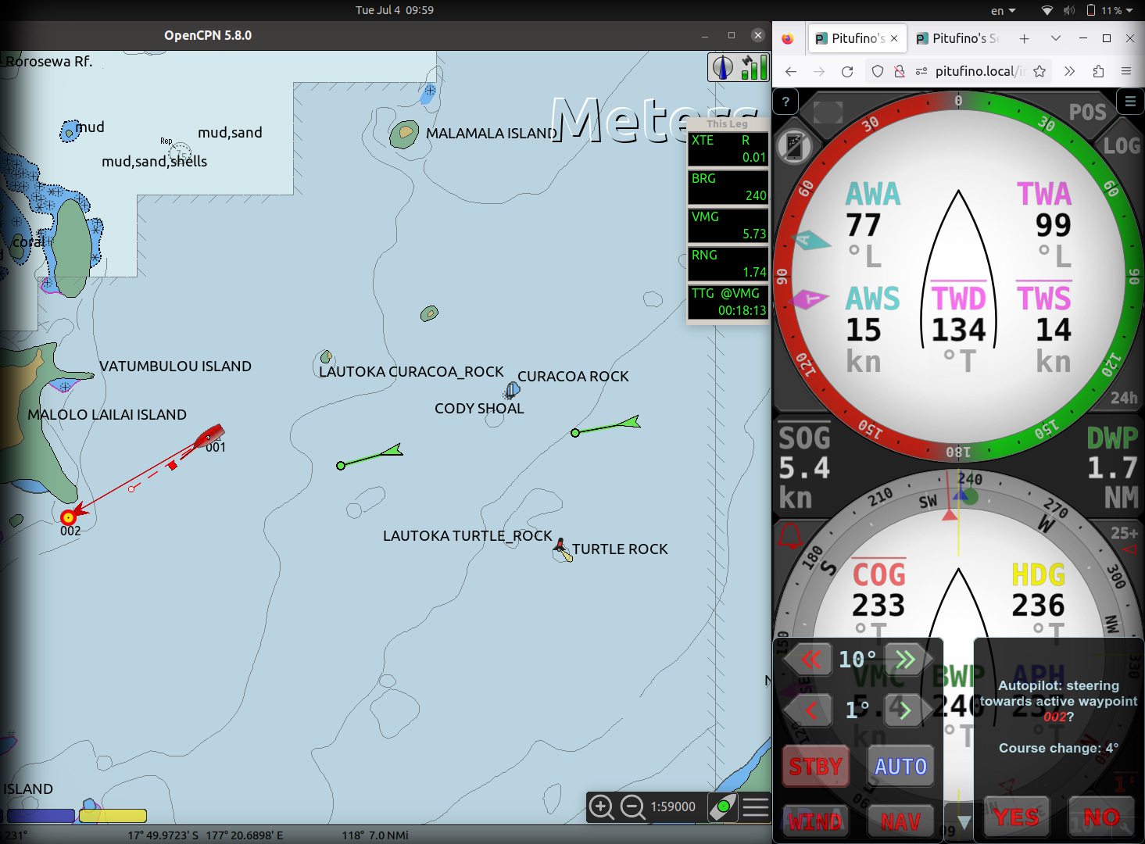This screenshot has width=1145, height=844.
Task: Select autopilot NAV mode
Action: pyautogui.click(x=900, y=821)
